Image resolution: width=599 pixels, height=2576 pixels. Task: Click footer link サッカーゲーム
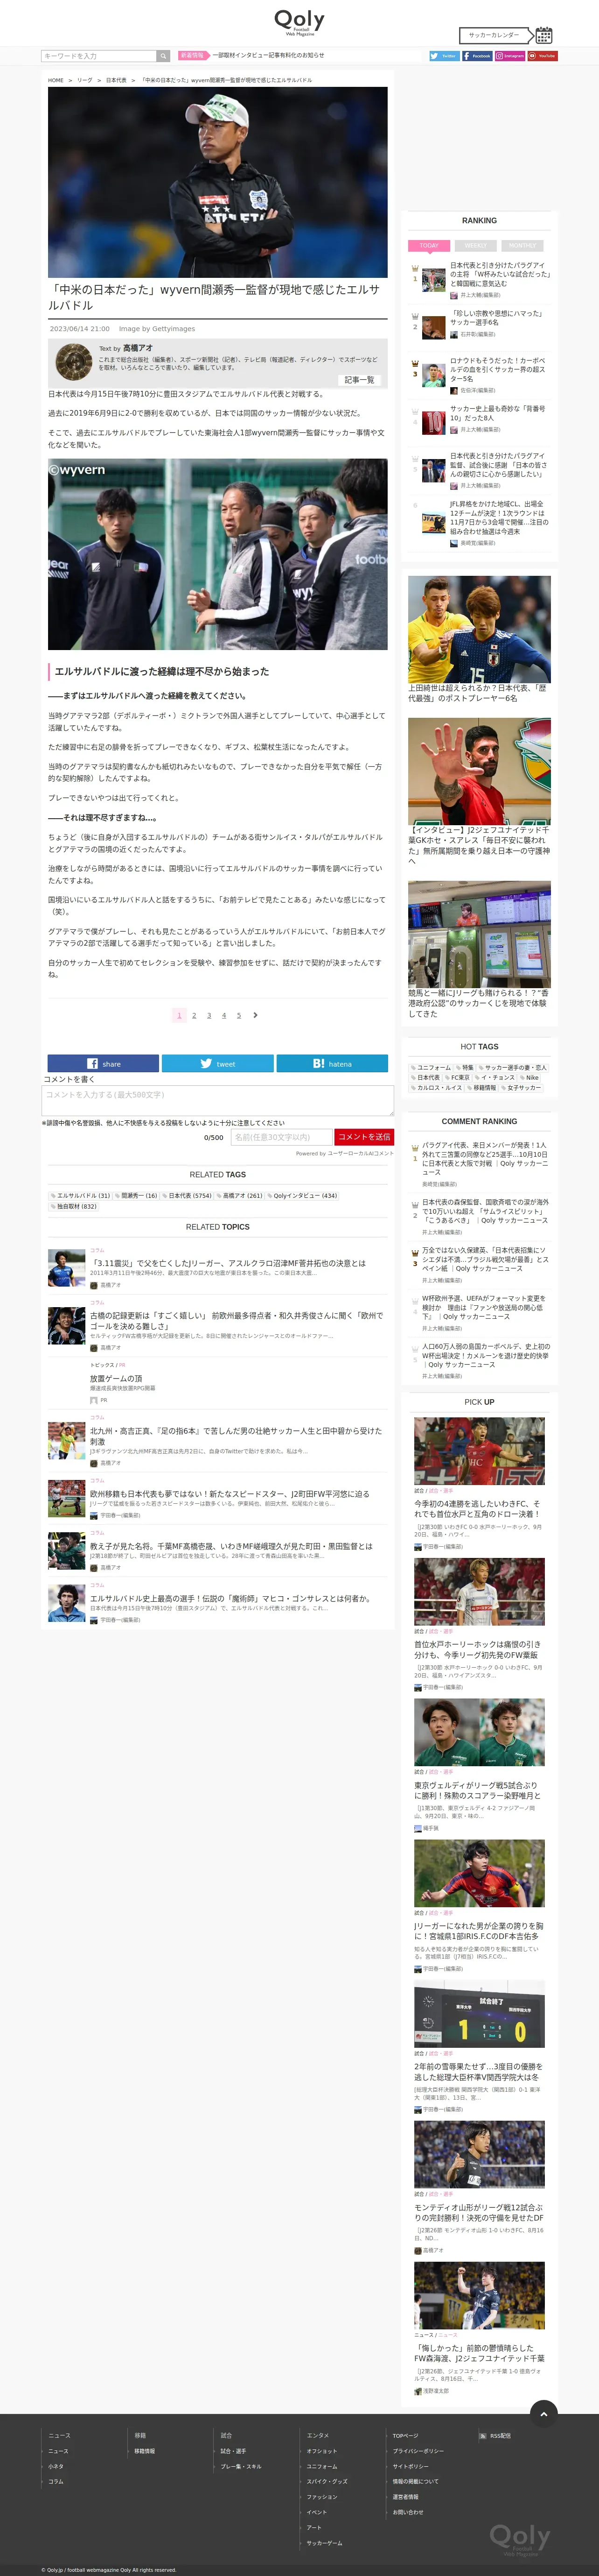coord(325,2543)
